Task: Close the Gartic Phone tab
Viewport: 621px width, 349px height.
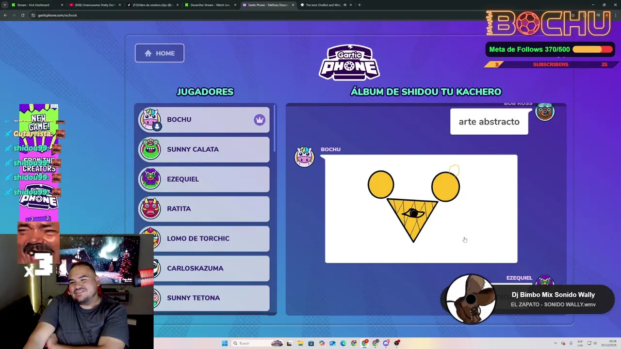Action: tap(293, 5)
